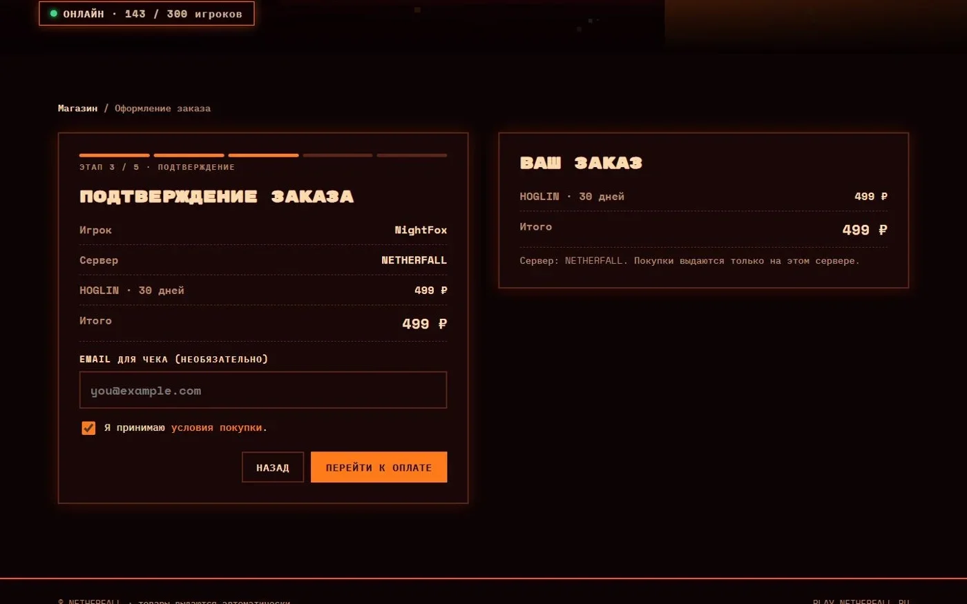
Task: Click the Сервер row label
Action: point(99,260)
